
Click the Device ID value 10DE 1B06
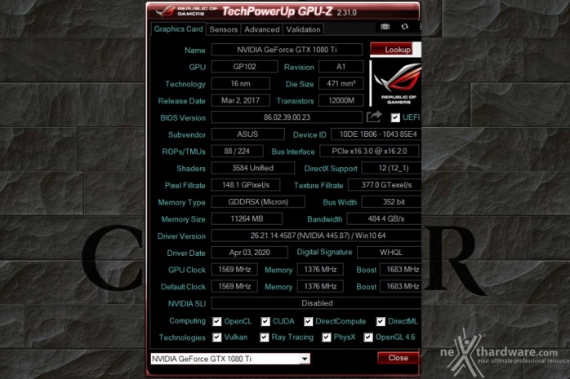(376, 134)
